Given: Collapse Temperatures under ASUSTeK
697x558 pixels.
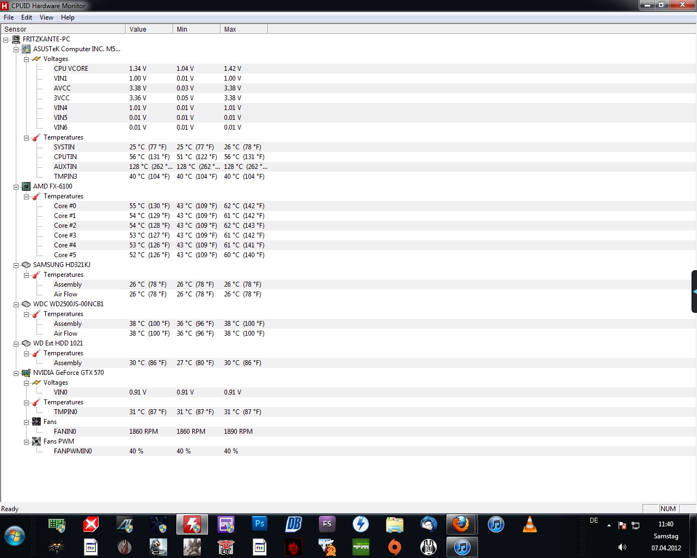Looking at the screenshot, I should (x=26, y=138).
